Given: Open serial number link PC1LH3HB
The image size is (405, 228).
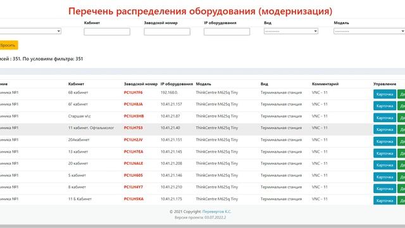Looking at the screenshot, I should 134,116.
